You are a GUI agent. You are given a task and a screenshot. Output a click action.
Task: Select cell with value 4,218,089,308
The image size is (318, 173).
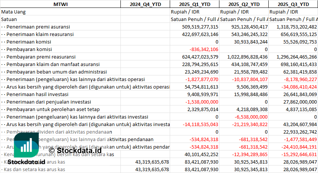[x=244, y=109]
